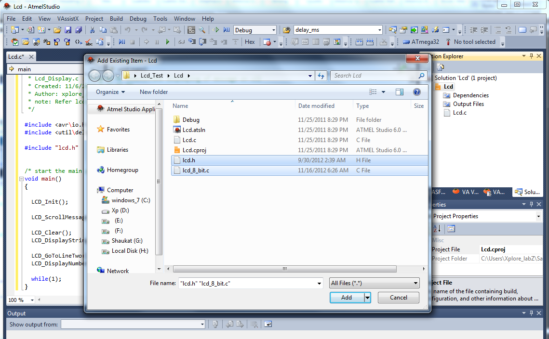Viewport: 549px width, 339px height.
Task: Click the ATmega32 device chip icon
Action: point(406,42)
